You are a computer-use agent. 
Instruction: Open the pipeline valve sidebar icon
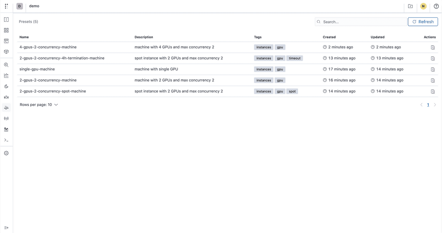tap(6, 97)
